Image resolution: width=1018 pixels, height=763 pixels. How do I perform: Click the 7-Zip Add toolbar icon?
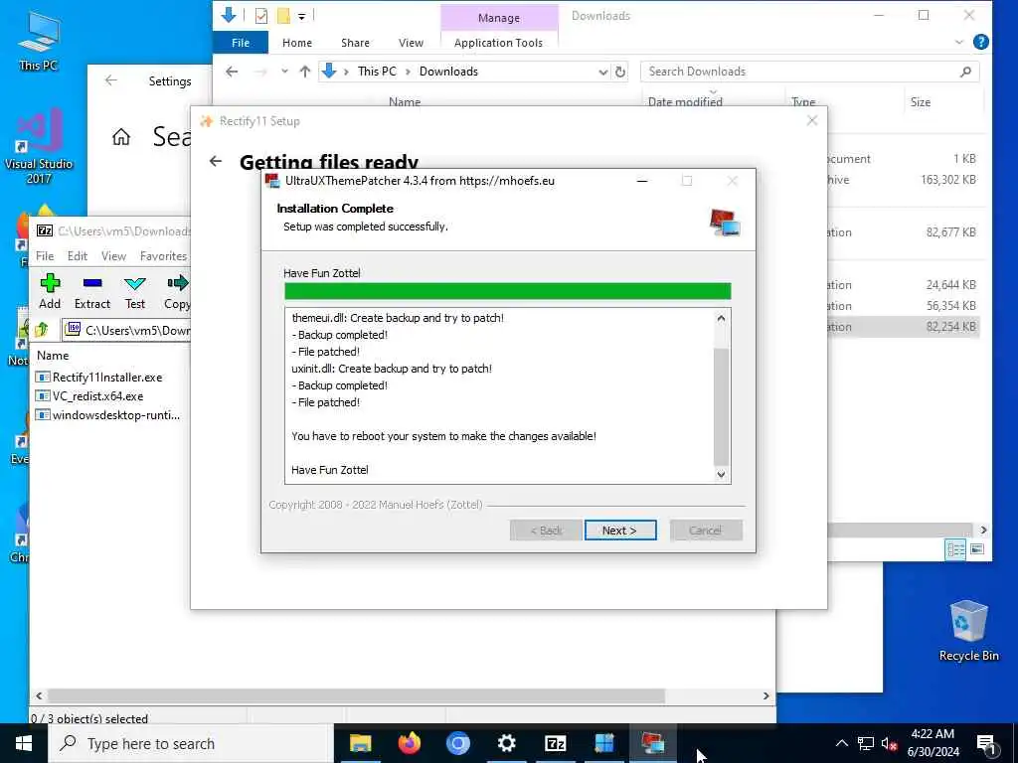(50, 291)
